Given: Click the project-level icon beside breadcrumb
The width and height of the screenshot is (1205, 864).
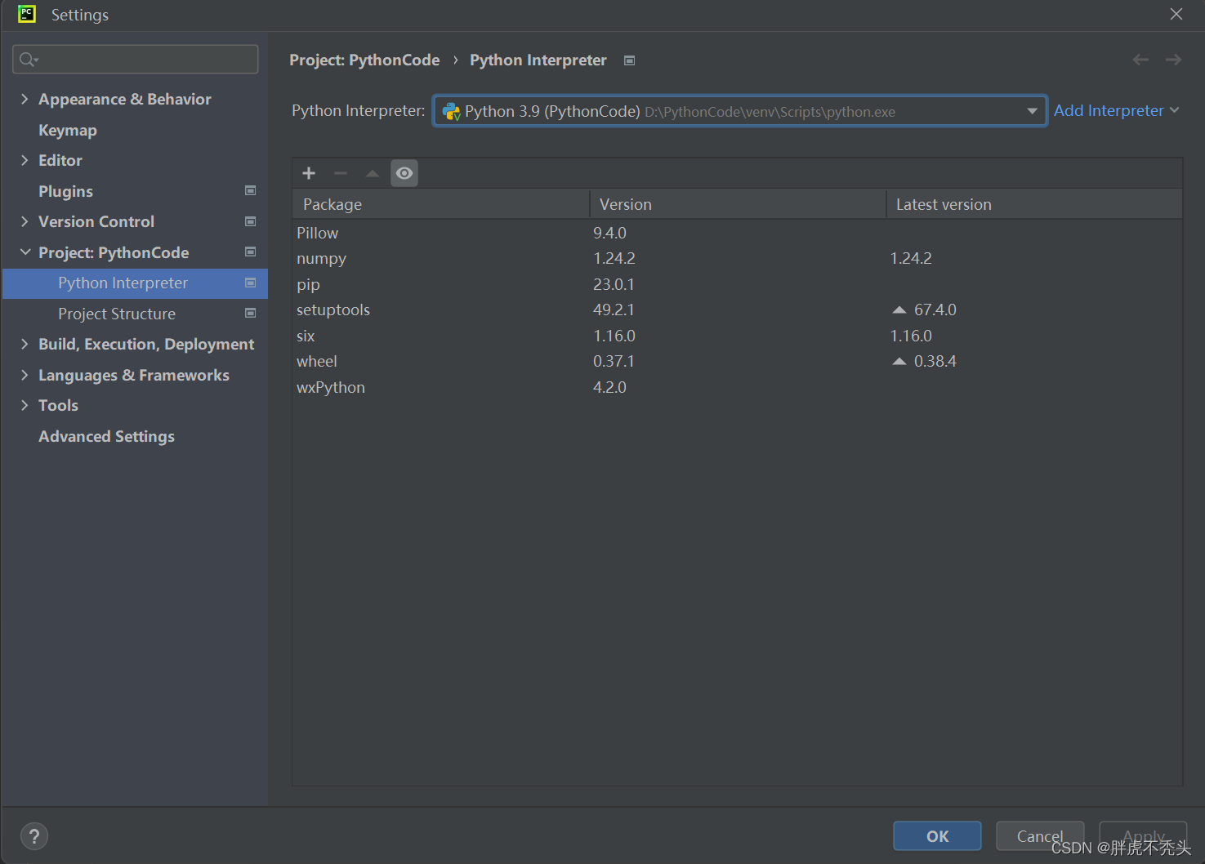Looking at the screenshot, I should coord(629,60).
